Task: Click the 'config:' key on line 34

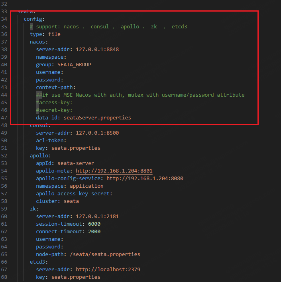Action: tap(34, 19)
